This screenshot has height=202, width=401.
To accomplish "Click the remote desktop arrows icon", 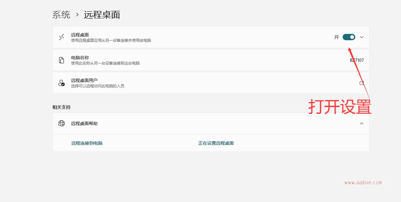I will tap(62, 37).
